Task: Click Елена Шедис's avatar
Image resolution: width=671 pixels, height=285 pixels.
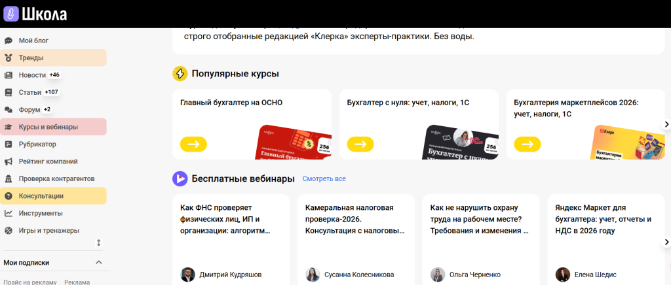Action: click(x=562, y=275)
